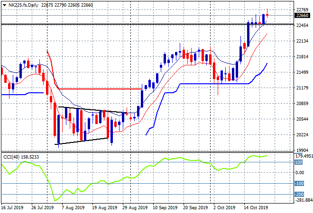The image size is (313, 213).
Task: Click the 2 Oct 2019 date label
Action: [224, 208]
